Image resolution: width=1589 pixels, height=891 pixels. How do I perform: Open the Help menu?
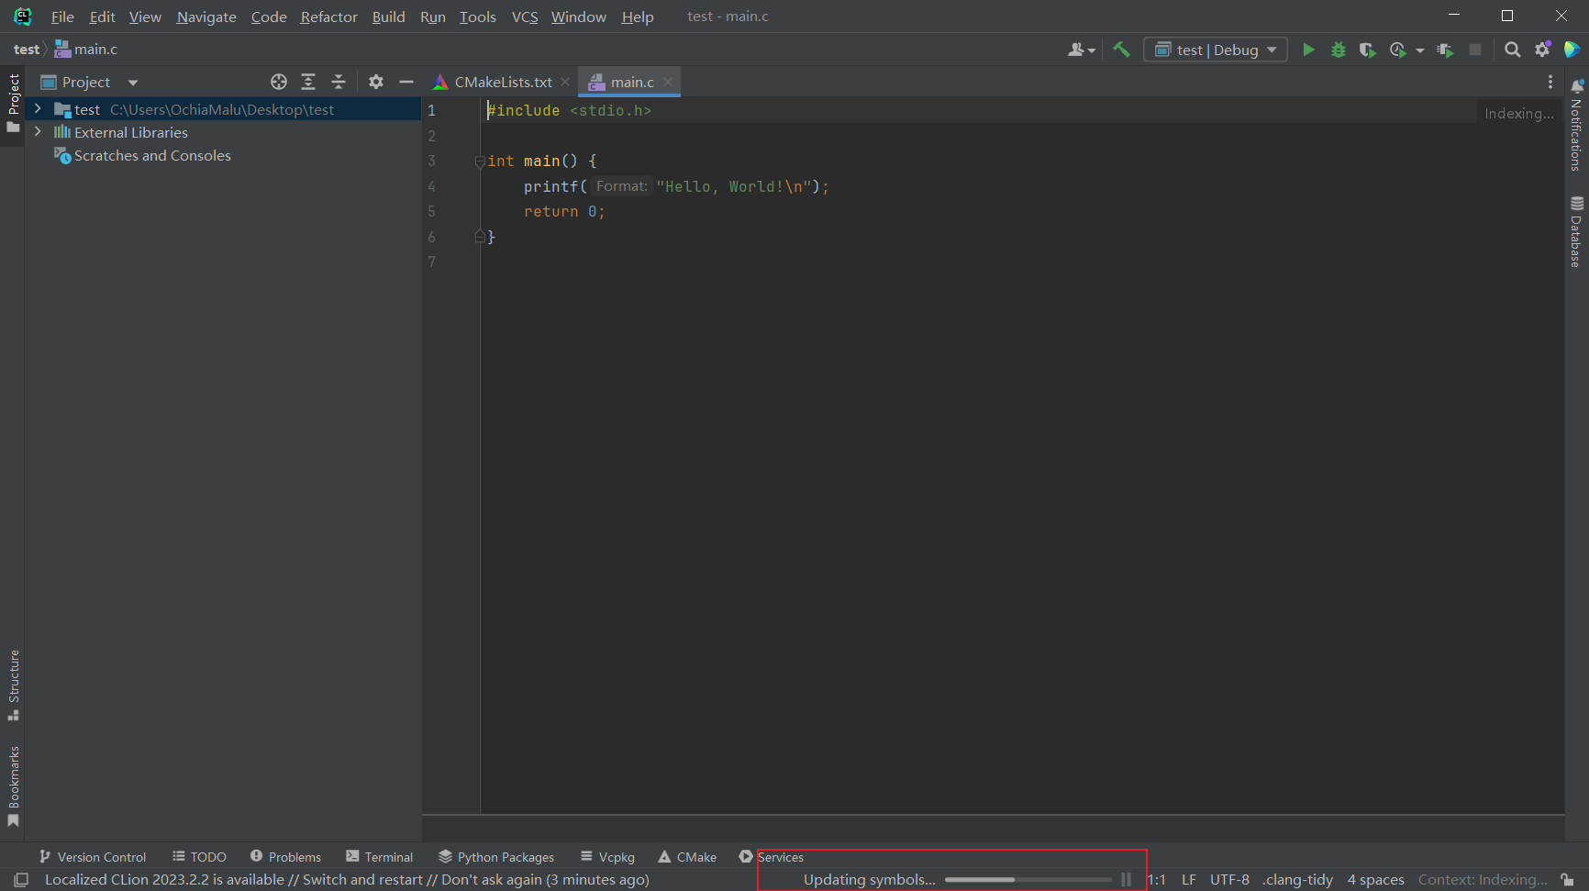coord(638,17)
